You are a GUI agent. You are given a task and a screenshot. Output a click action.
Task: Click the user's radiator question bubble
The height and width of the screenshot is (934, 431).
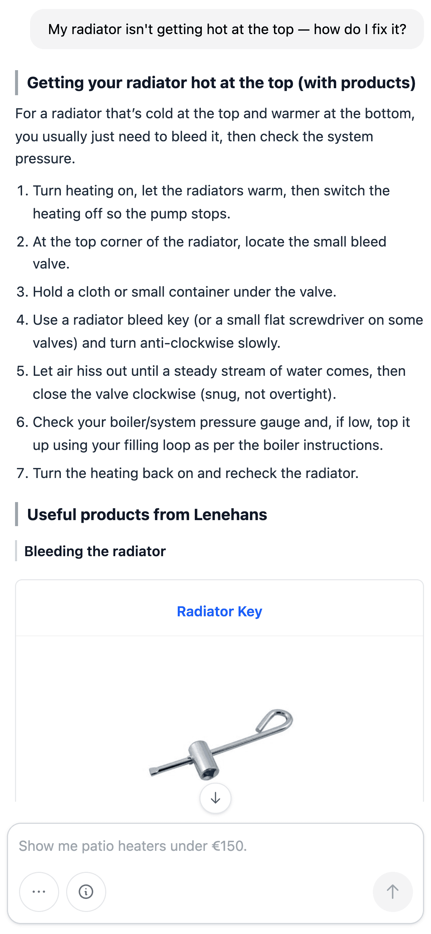coord(227,29)
